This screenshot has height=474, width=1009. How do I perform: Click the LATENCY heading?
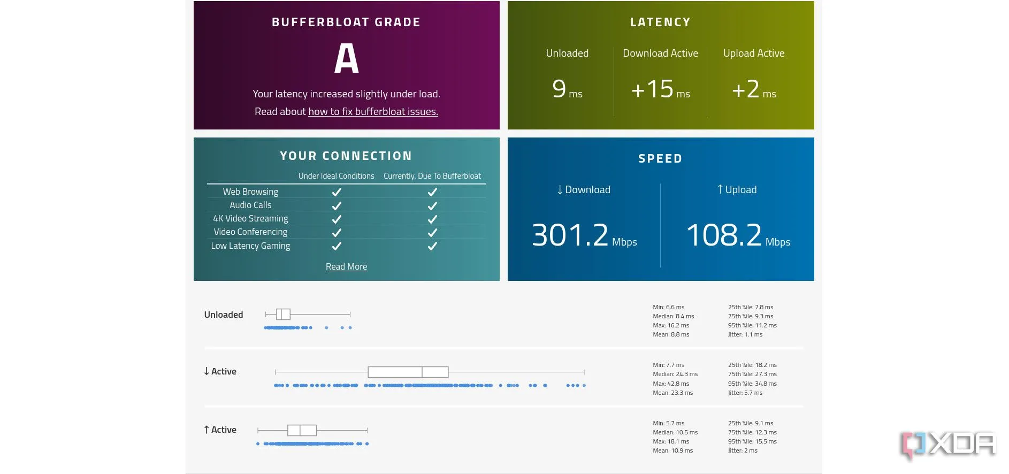[x=660, y=22]
